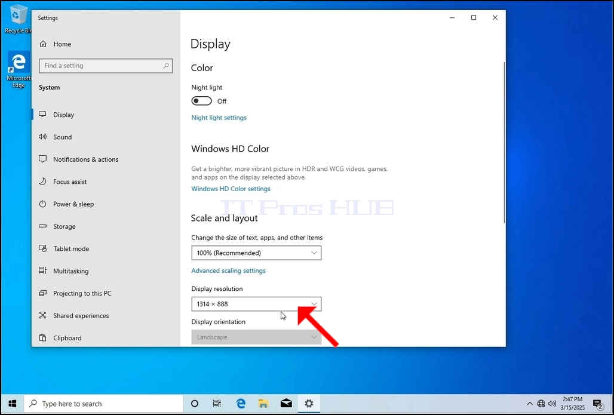Image resolution: width=614 pixels, height=415 pixels.
Task: Open the volume speaker tray icon
Action: click(552, 404)
